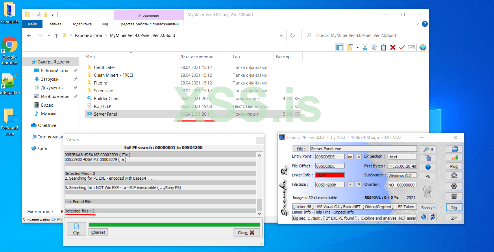Open Exeinfo PE options gear button

click(454, 186)
